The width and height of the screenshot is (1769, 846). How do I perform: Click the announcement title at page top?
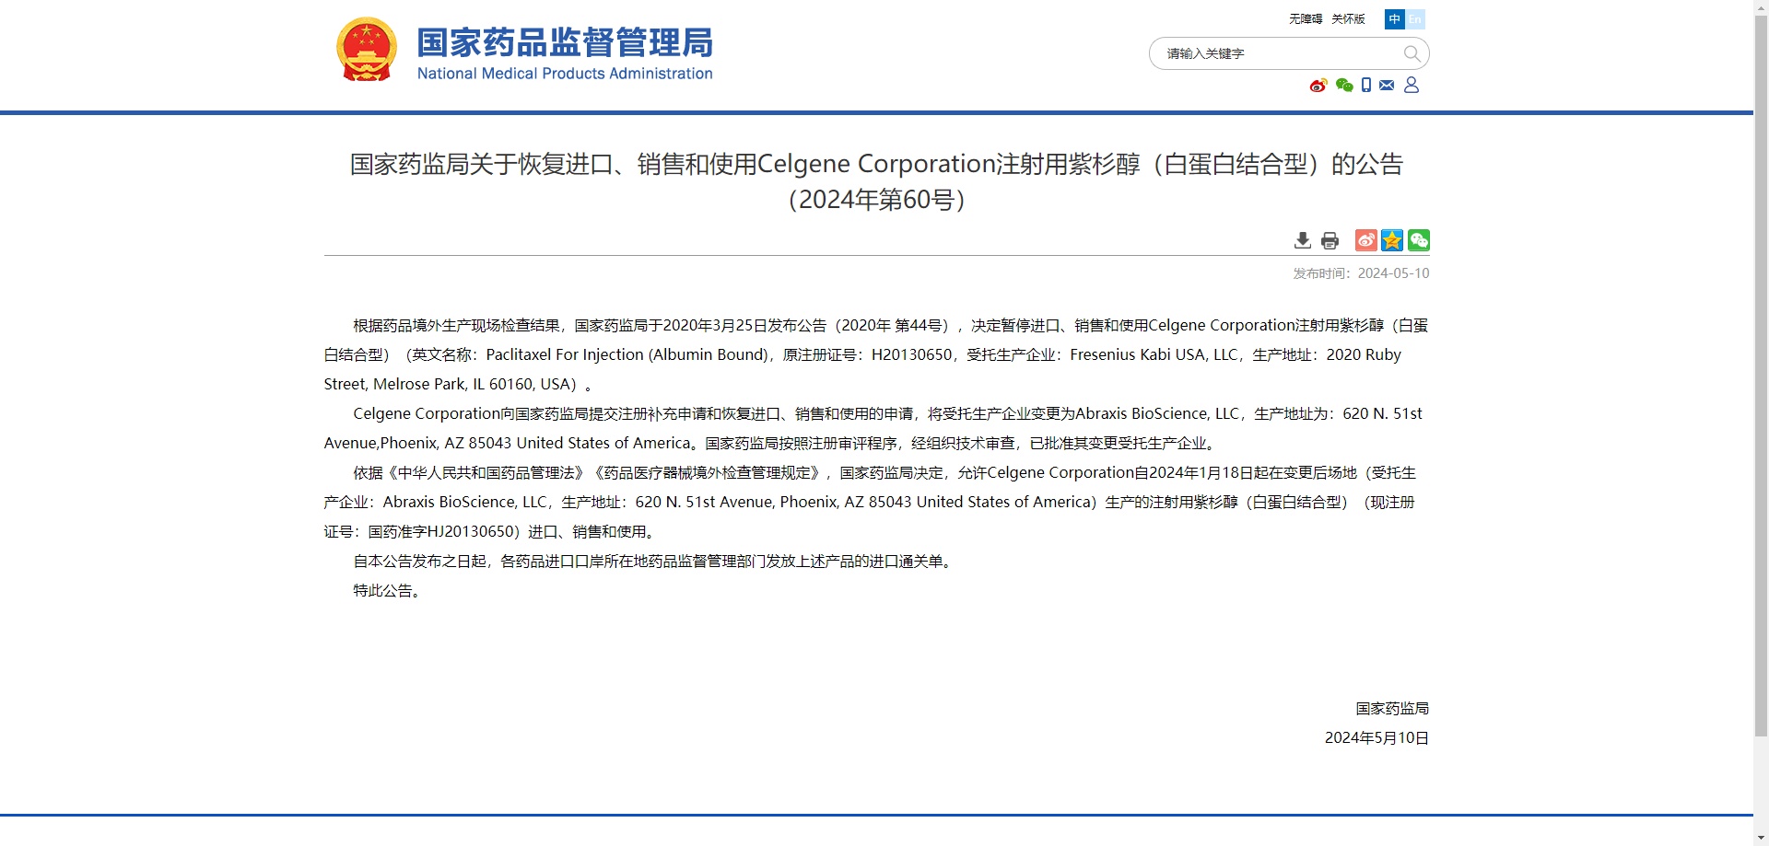875,164
